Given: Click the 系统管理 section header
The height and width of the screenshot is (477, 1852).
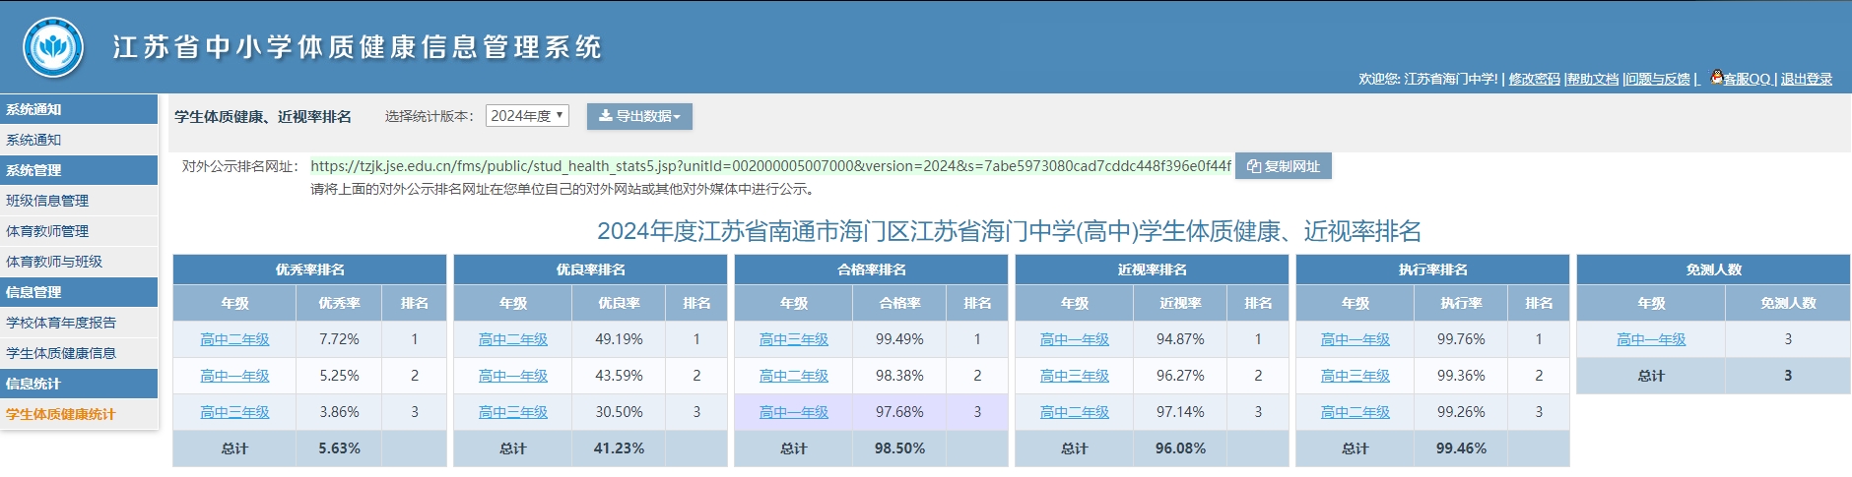Looking at the screenshot, I should click(79, 170).
